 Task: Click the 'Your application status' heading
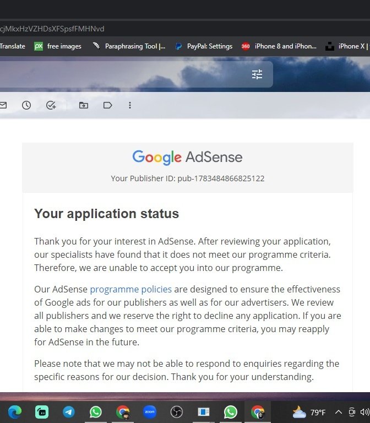tap(106, 214)
